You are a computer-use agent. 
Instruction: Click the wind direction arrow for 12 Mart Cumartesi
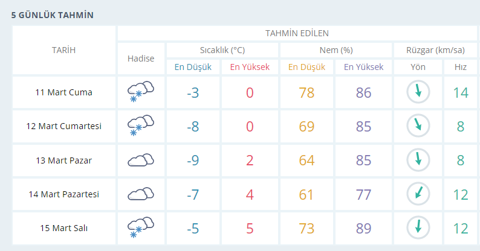[x=418, y=125]
